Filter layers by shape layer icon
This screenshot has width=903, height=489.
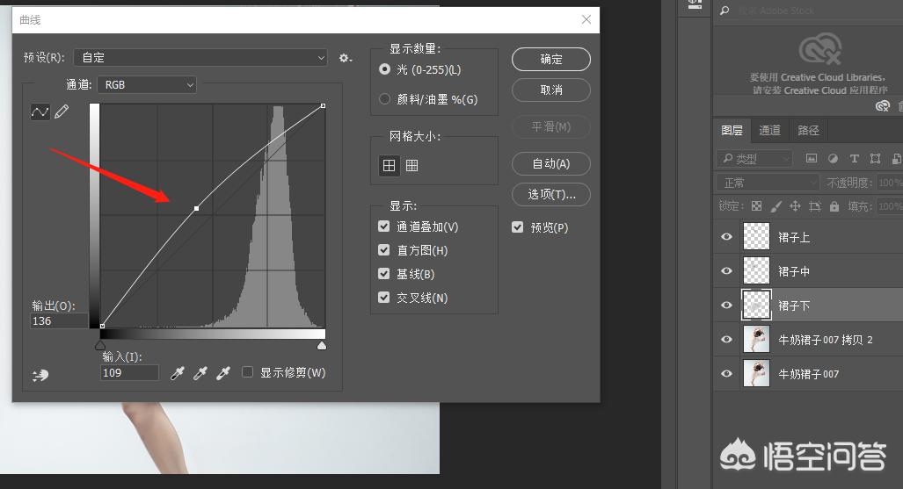point(876,158)
